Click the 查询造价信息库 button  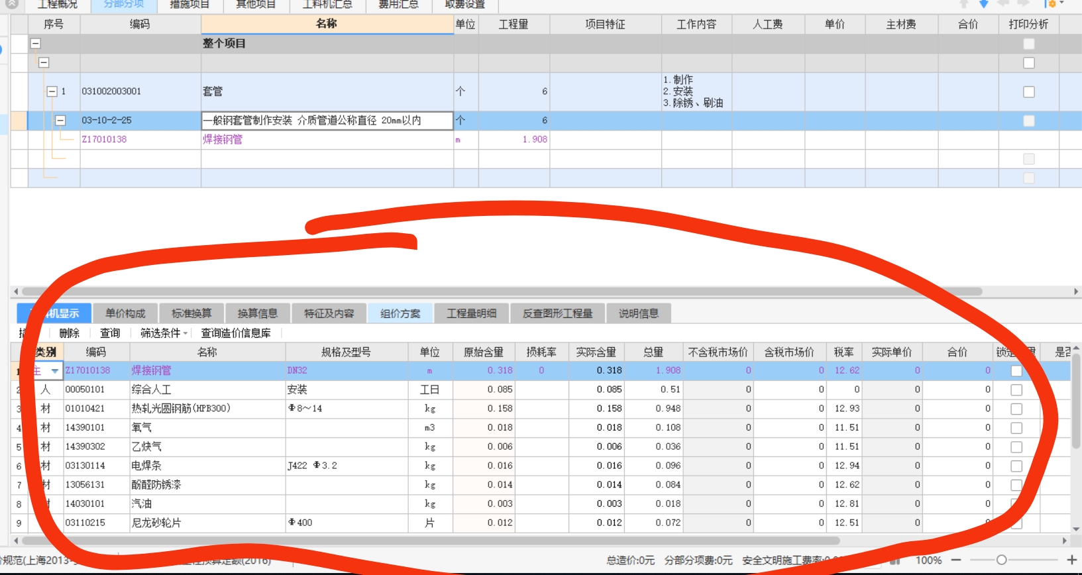point(236,333)
